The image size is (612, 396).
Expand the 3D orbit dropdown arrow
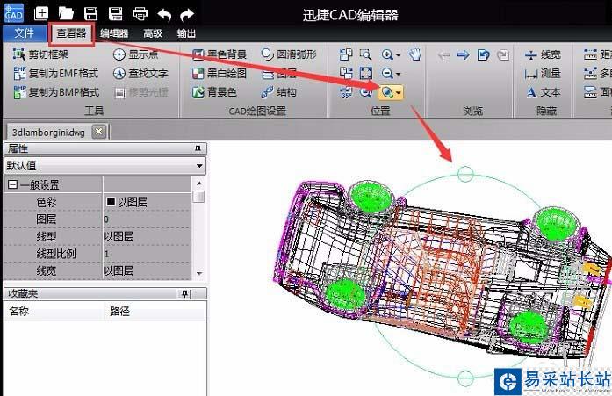click(x=399, y=93)
